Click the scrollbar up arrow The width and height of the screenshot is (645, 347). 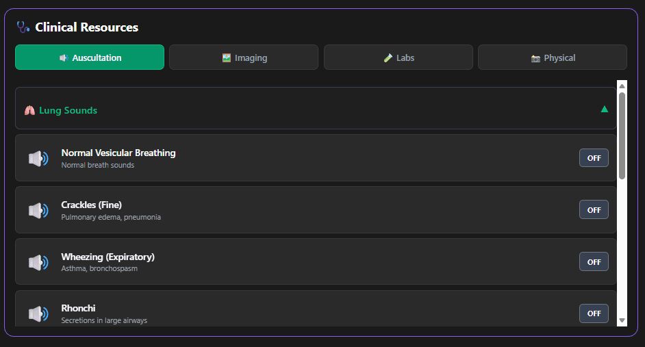point(622,86)
